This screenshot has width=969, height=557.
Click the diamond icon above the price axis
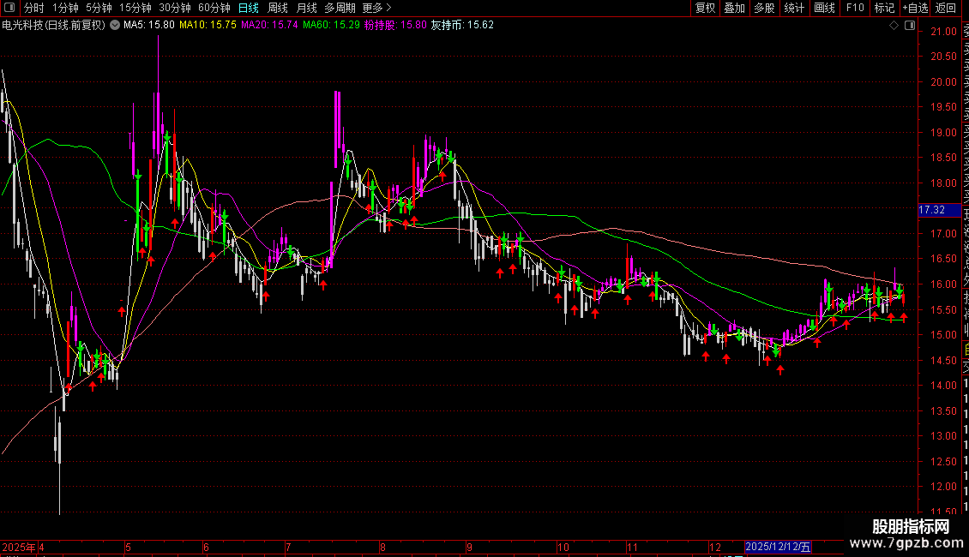click(894, 26)
